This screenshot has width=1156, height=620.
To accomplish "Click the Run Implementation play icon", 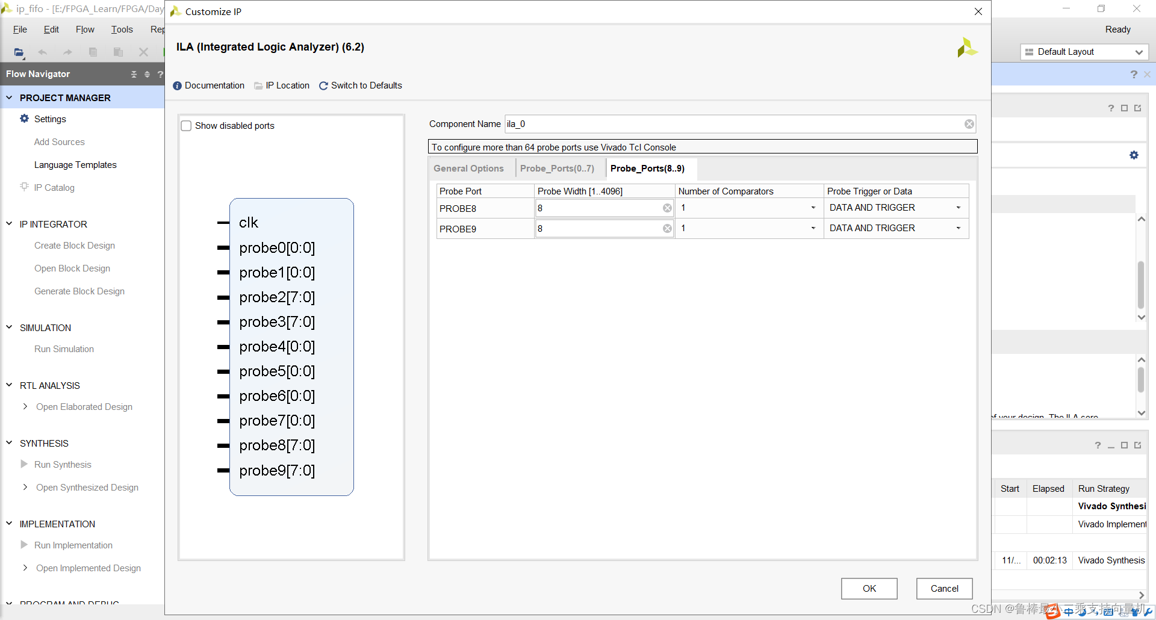I will click(24, 545).
